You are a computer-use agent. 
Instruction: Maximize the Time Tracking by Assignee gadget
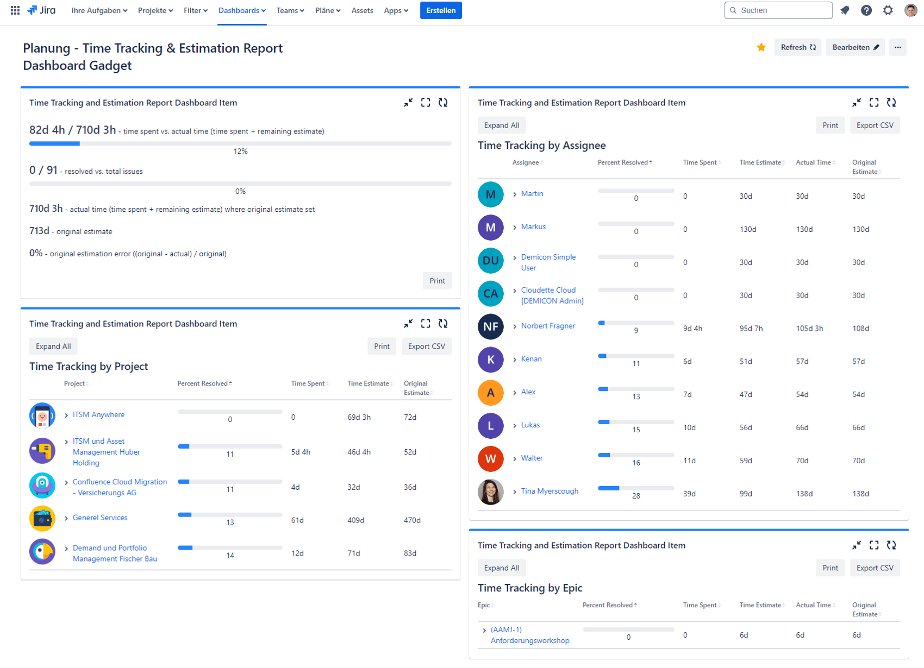(x=874, y=103)
